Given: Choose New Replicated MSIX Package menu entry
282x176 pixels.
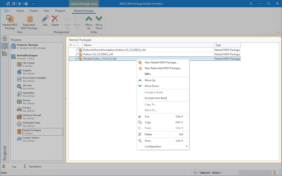Looking at the screenshot, I should point(163,68).
